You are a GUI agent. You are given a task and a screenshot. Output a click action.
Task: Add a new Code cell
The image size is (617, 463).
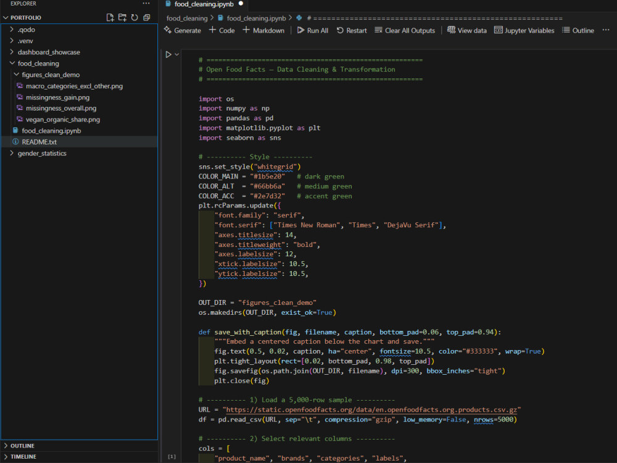[222, 30]
